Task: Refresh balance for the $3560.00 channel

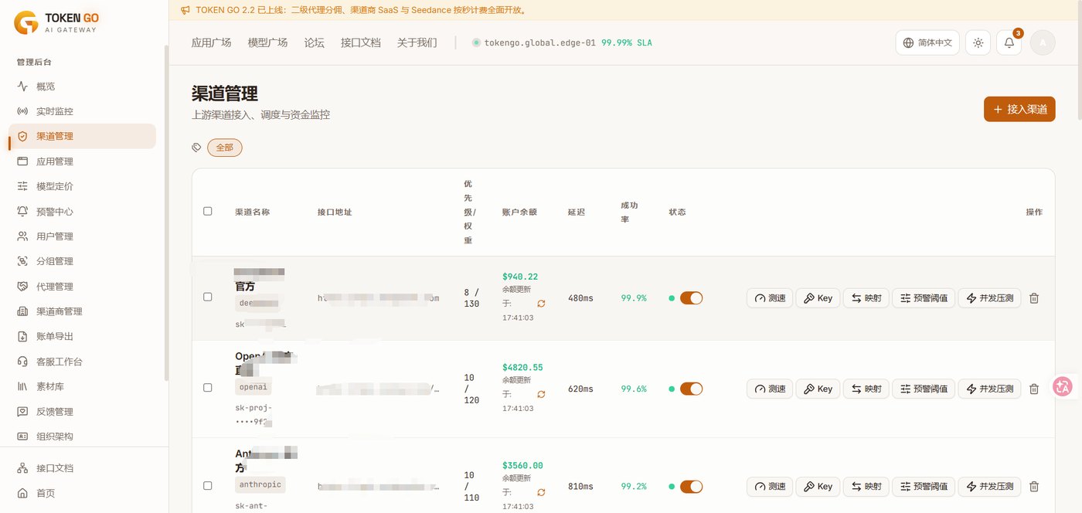Action: [541, 492]
